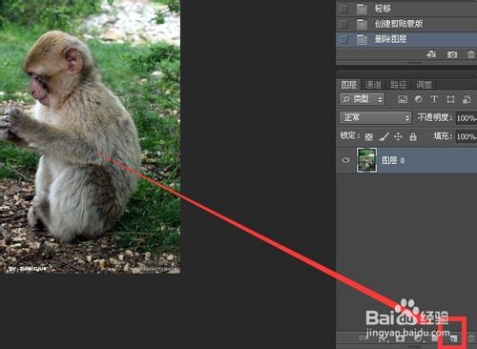
Task: Filter layers by adjustment layer icon
Action: (x=419, y=99)
